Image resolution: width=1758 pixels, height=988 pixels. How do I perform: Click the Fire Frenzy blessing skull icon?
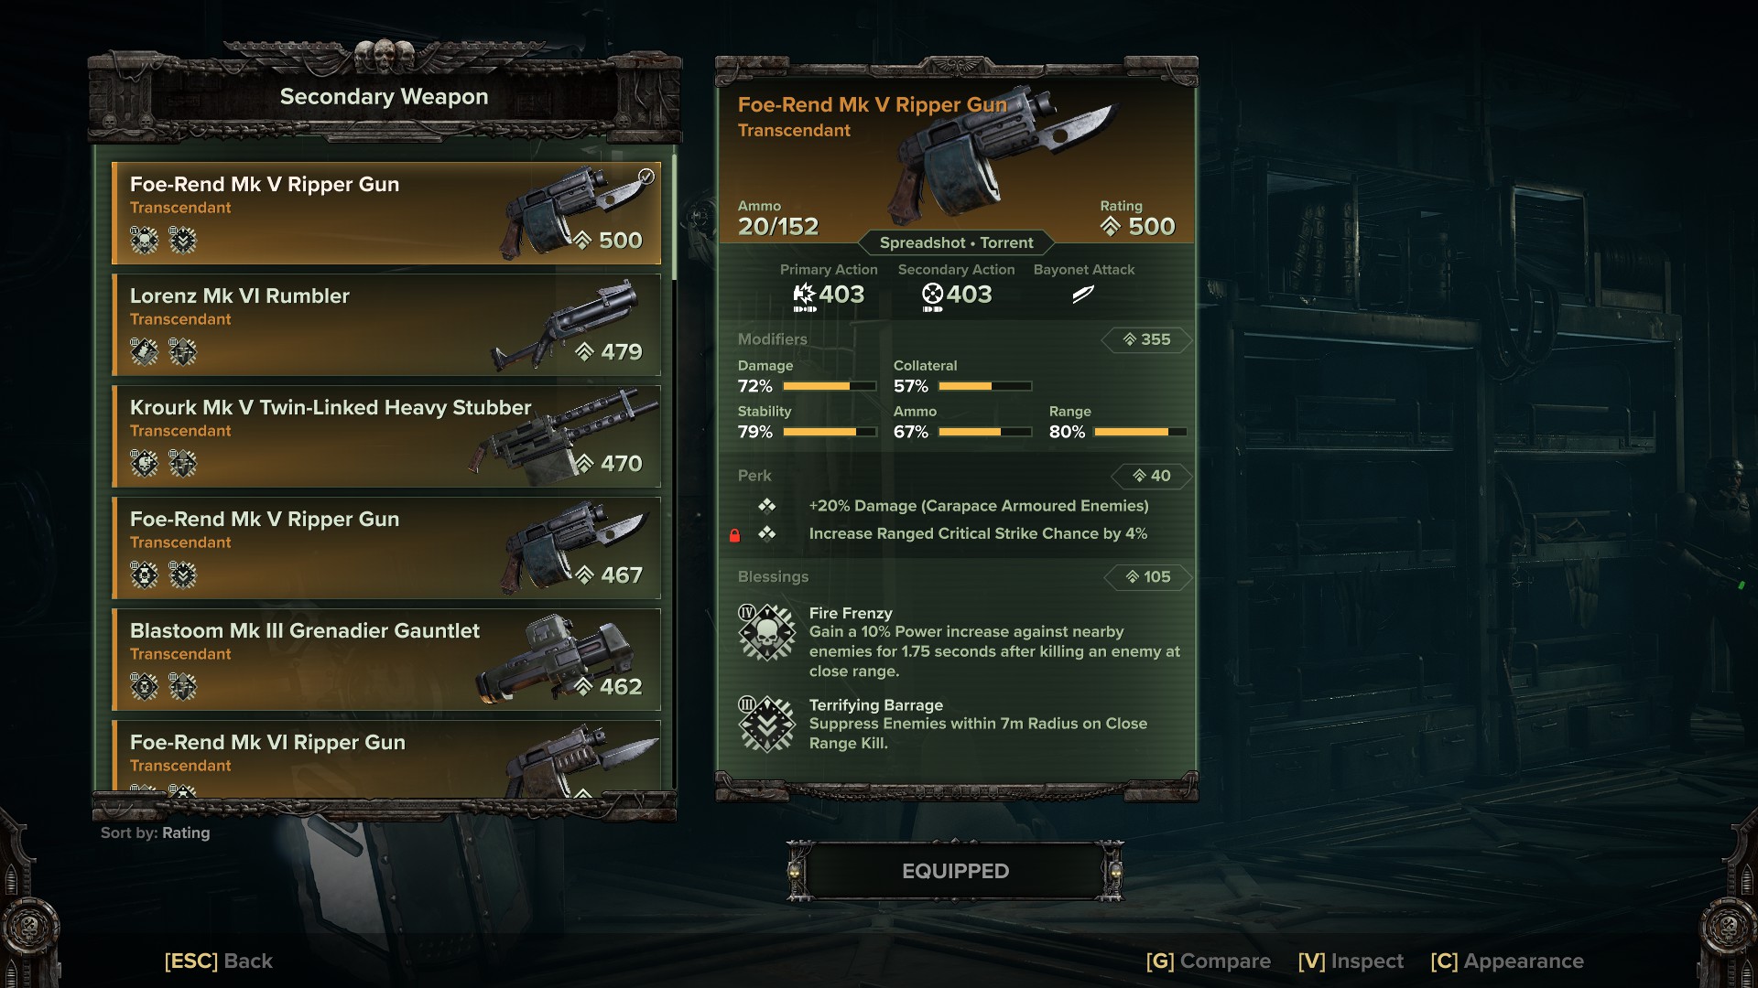(767, 631)
